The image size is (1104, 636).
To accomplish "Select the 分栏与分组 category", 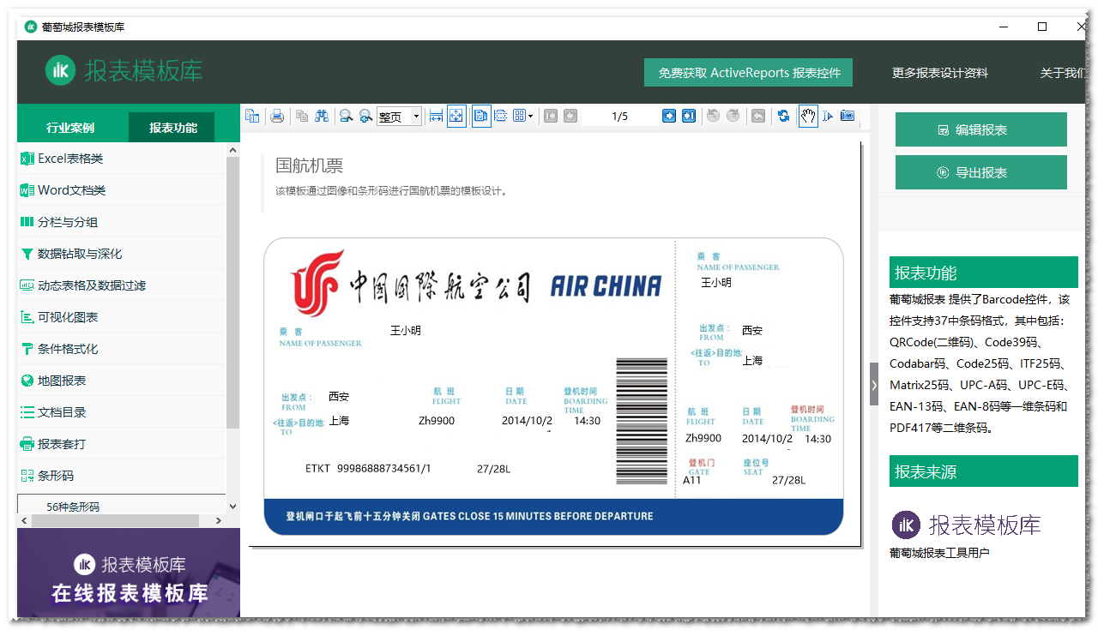I will coord(122,222).
